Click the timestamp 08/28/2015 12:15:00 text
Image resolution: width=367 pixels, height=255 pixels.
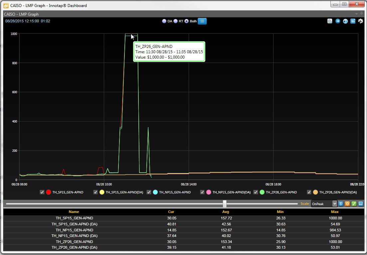point(22,21)
